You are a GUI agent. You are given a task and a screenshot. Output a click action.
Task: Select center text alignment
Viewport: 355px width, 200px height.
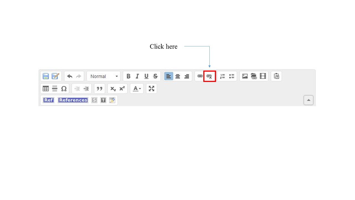(x=178, y=76)
